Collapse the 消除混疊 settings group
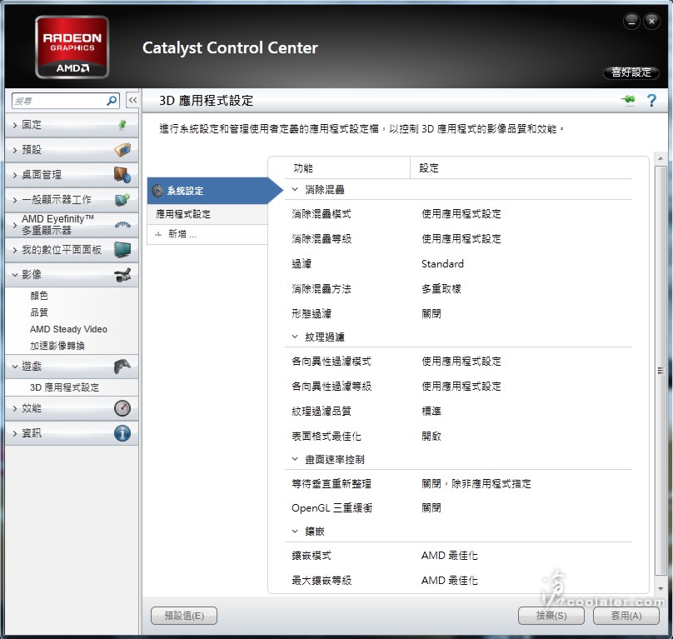This screenshot has height=639, width=673. tap(295, 189)
